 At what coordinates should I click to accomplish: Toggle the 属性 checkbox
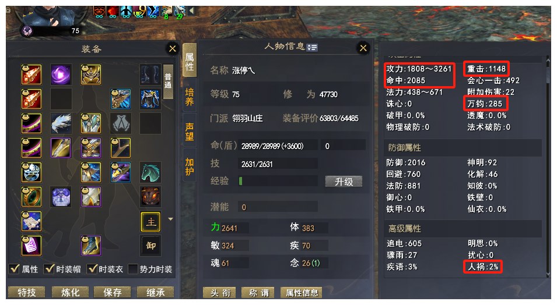(x=15, y=269)
